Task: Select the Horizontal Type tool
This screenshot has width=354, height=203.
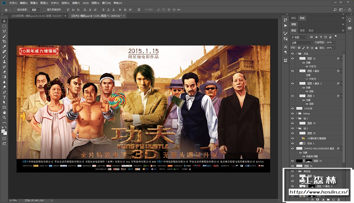Action: (4, 97)
